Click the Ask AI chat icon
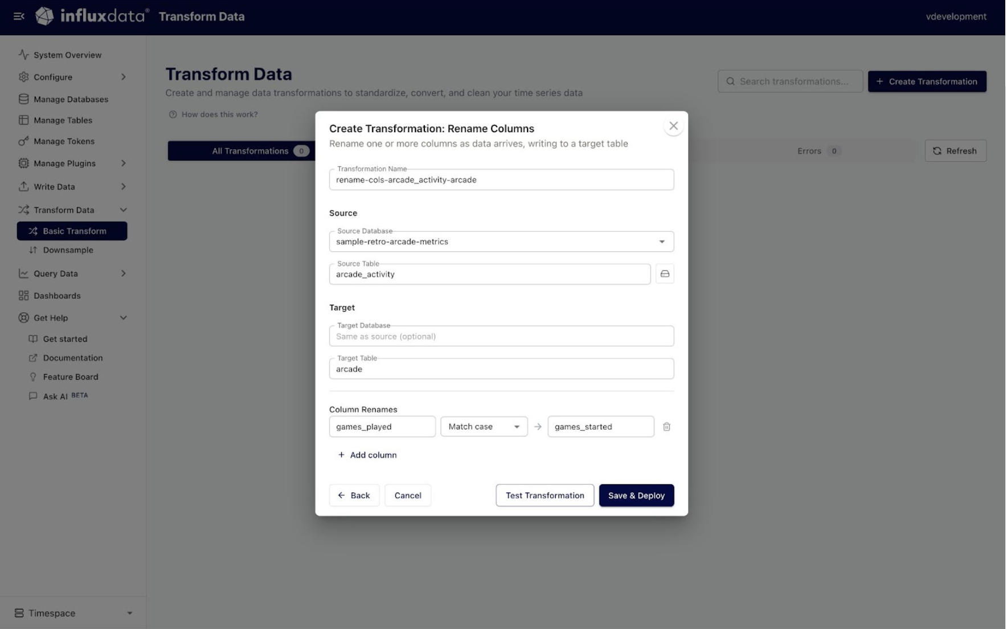This screenshot has height=629, width=1007. 33,396
